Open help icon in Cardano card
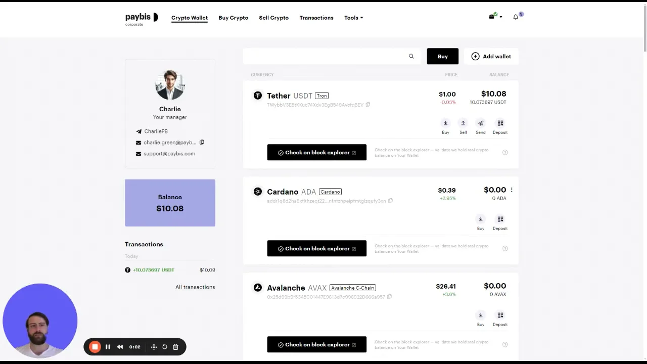 pyautogui.click(x=505, y=248)
